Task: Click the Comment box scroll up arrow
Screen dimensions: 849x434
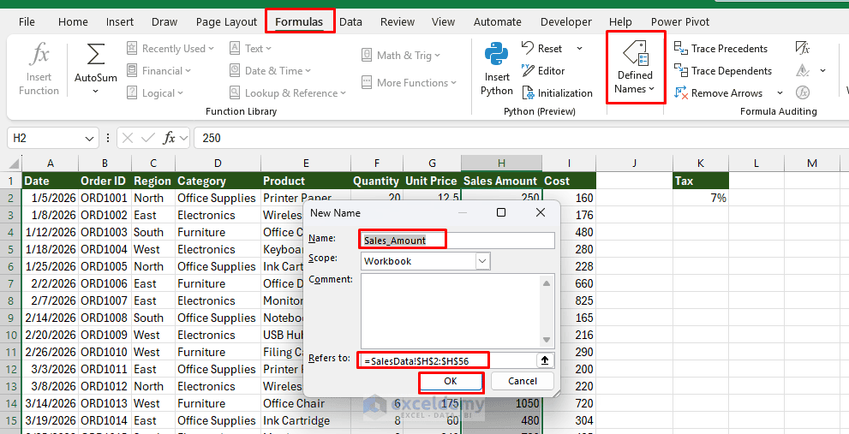Action: 547,283
